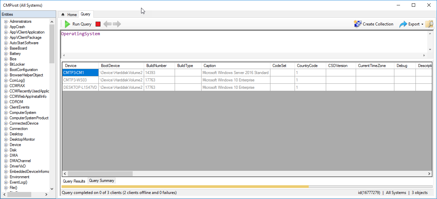
Task: Go back with the left arrow icon
Action: [107, 24]
